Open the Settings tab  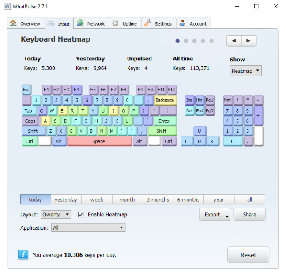tap(159, 23)
